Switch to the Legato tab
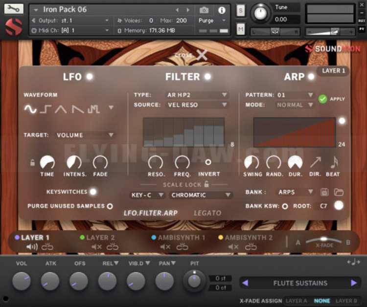 click(207, 213)
